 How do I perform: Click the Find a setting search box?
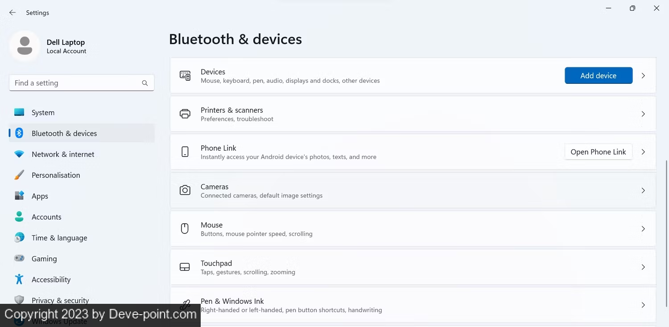[x=82, y=83]
